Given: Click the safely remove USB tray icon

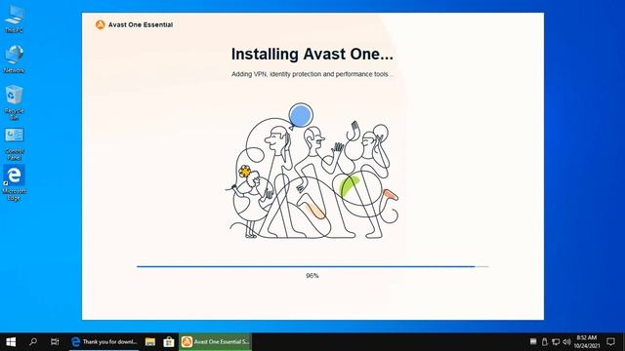Looking at the screenshot, I should [544, 341].
